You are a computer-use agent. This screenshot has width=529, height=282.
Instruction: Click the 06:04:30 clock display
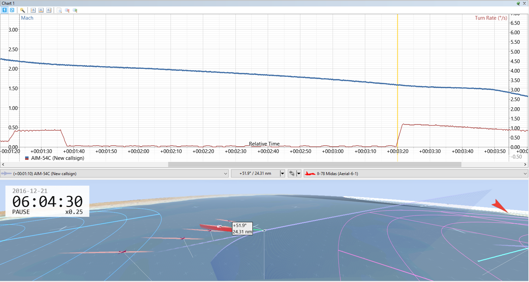[x=48, y=202]
